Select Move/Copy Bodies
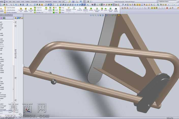The height and width of the screenshot is (119, 179). (97, 10)
